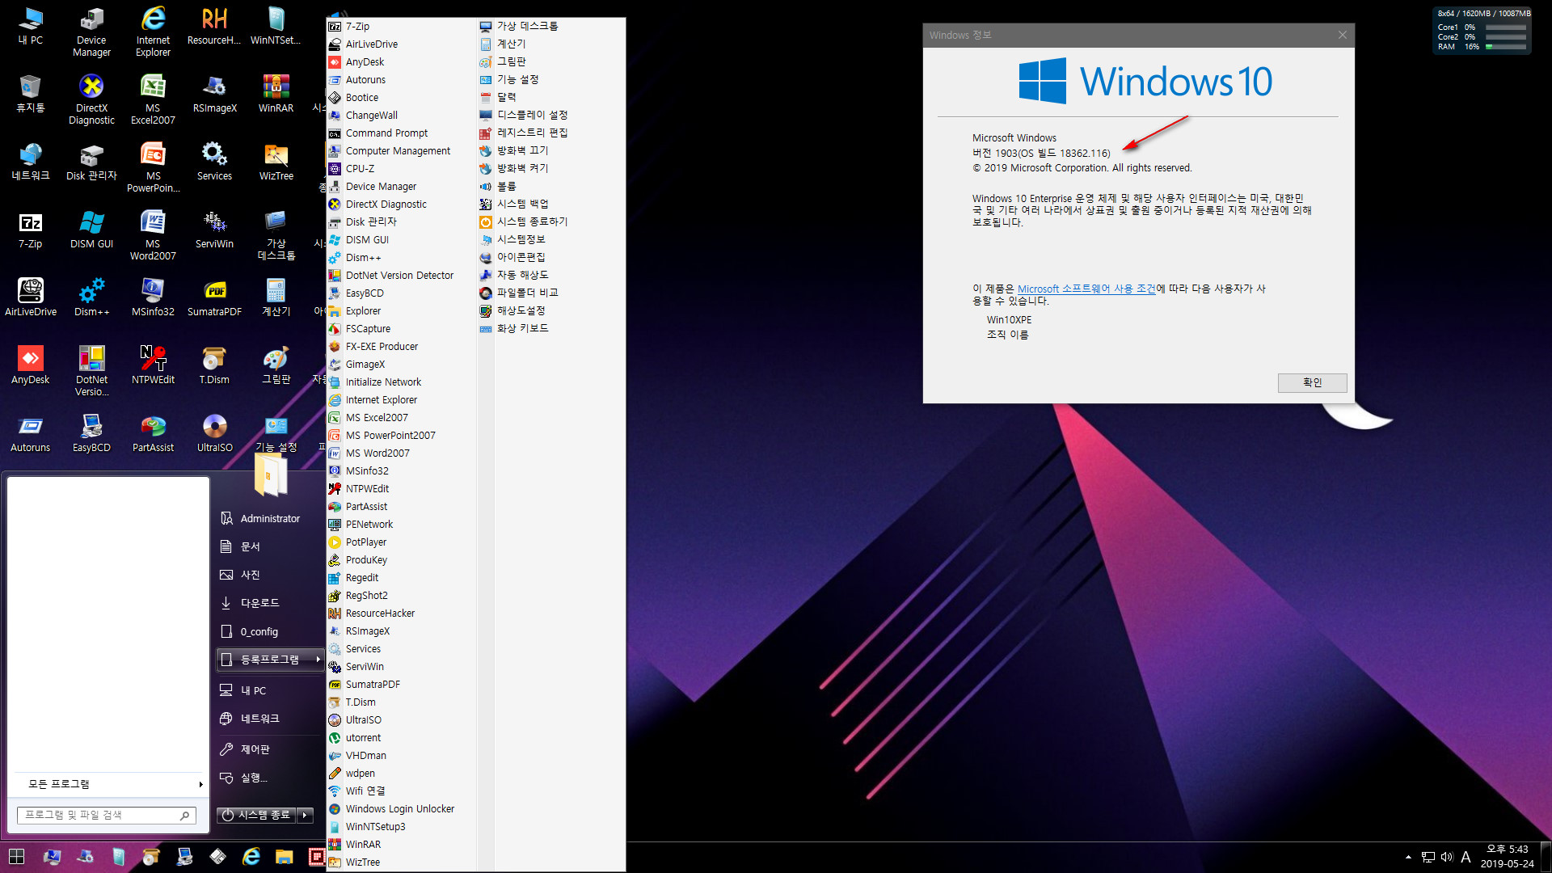
Task: Open 레지스트리 편집 in second column
Action: (x=551, y=133)
